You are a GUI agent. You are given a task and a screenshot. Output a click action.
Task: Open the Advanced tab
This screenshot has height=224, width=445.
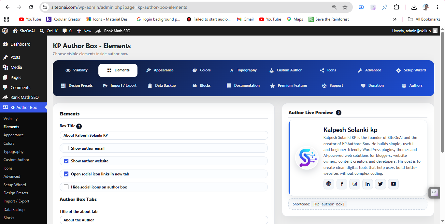[x=369, y=70]
